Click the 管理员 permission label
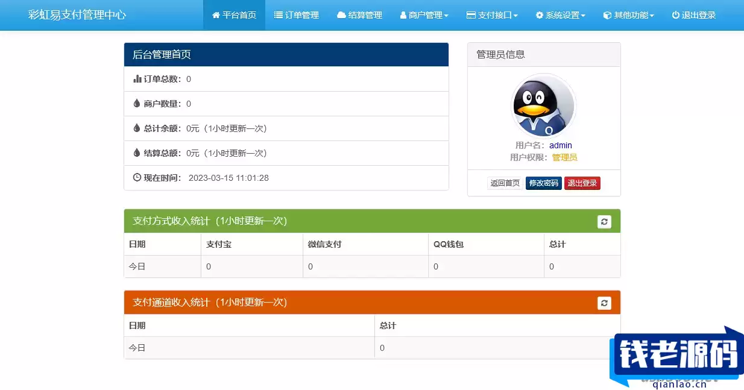744x390 pixels. [565, 157]
